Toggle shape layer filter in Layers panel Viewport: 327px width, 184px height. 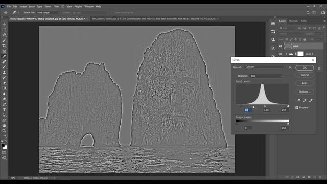tap(315, 28)
